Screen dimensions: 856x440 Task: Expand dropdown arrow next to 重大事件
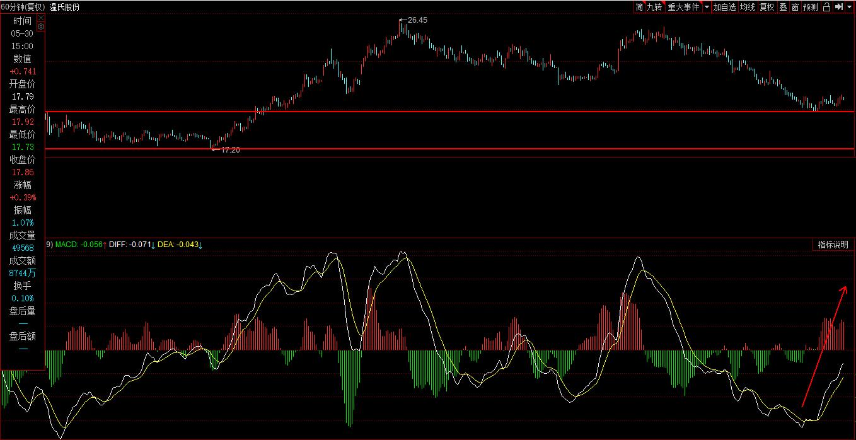pyautogui.click(x=706, y=7)
